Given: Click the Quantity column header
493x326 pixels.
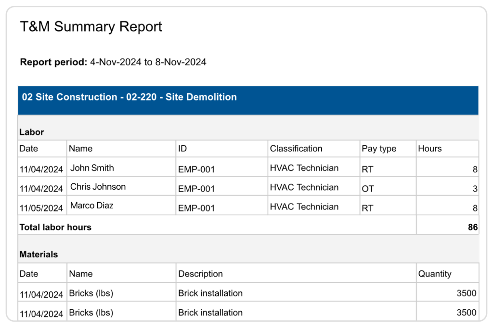Looking at the screenshot, I should (435, 274).
